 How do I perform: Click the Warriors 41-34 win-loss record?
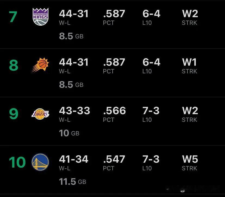[x=74, y=159]
